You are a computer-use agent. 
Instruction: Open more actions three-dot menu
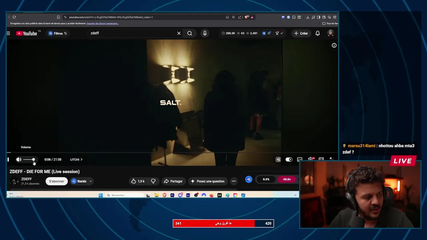234,181
